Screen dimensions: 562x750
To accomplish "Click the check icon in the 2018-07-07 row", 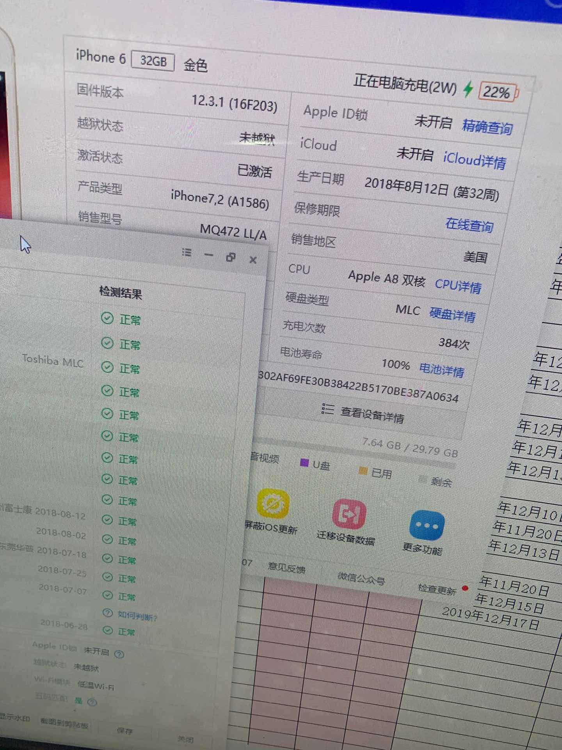I will [x=107, y=595].
